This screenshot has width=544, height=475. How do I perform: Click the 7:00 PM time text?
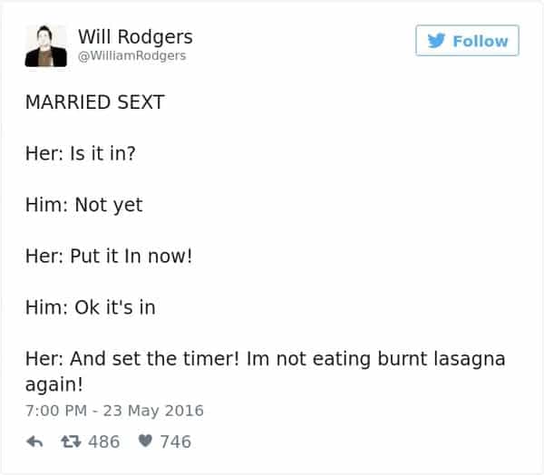(57, 411)
